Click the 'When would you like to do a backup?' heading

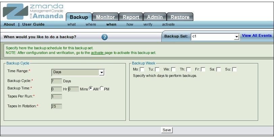(x=40, y=37)
